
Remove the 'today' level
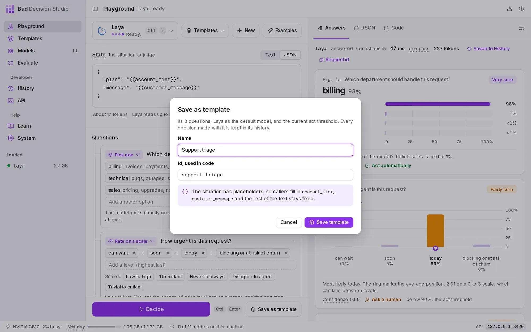203,253
